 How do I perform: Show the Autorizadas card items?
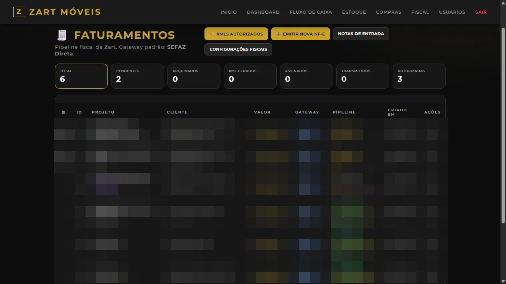pyautogui.click(x=419, y=76)
